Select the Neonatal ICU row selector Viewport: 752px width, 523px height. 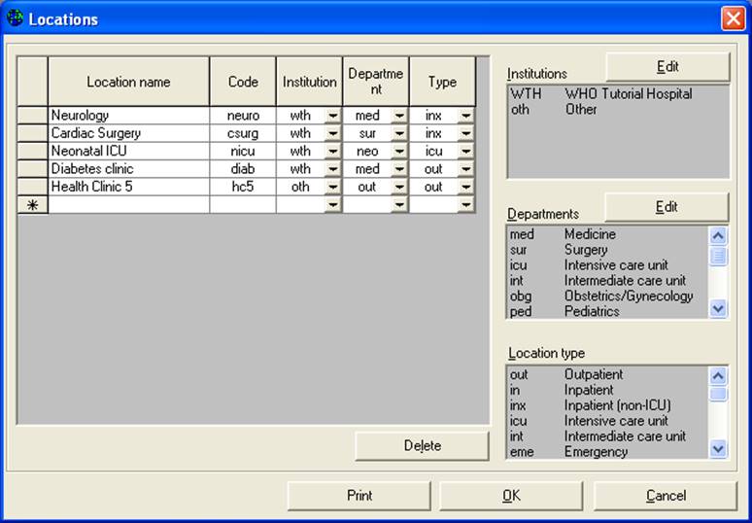[33, 151]
